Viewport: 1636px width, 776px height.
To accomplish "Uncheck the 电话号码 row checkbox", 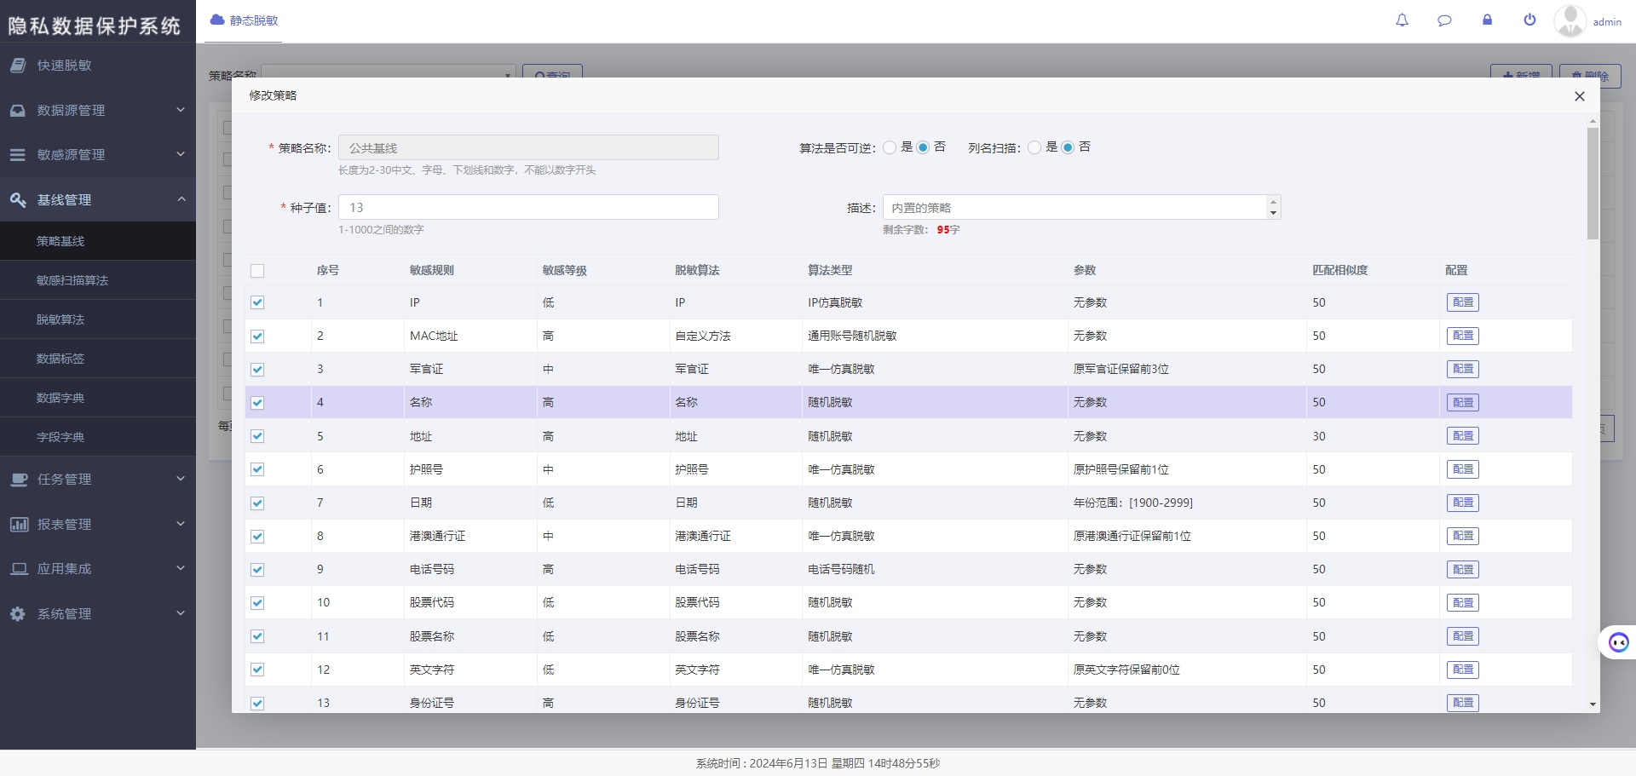I will (x=257, y=570).
